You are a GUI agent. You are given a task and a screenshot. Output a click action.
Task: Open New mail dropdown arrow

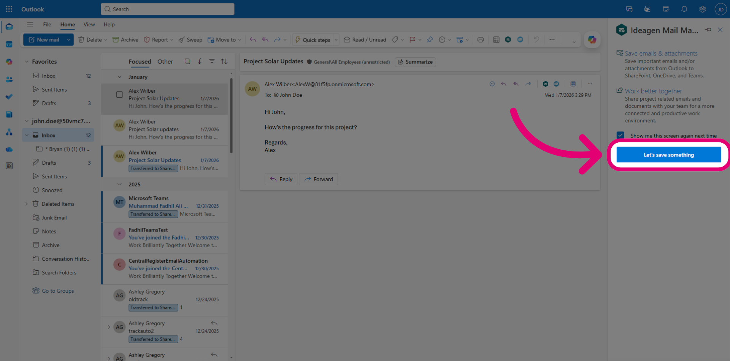pos(68,39)
